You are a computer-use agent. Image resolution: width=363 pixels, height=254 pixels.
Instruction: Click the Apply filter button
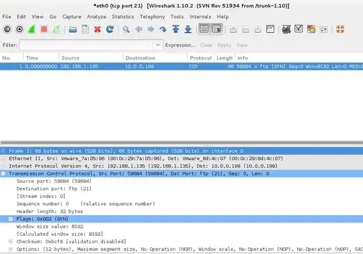coord(225,45)
